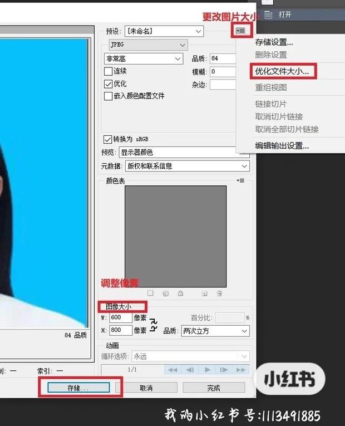This screenshot has height=426, width=345.
Task: Click the 存储... button
Action: click(78, 388)
